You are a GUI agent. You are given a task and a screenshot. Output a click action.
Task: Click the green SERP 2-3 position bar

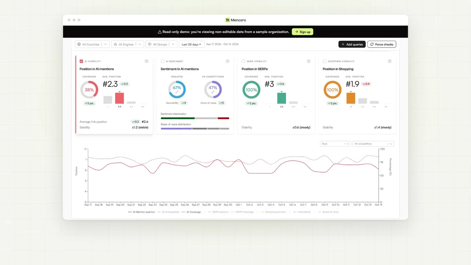[x=281, y=98]
